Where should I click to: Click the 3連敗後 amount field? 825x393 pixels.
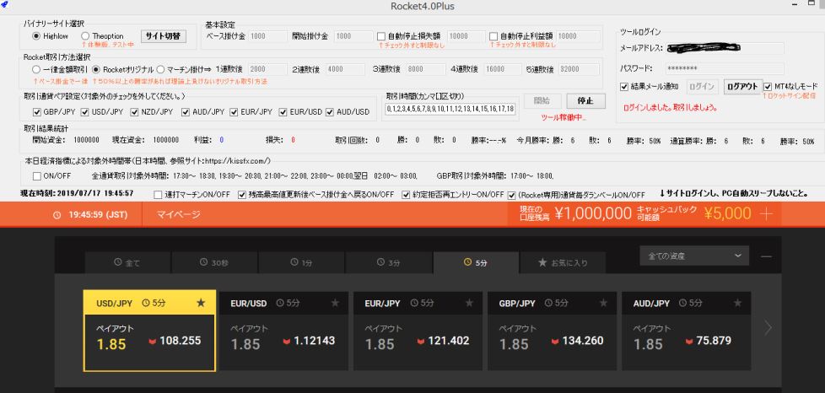(x=424, y=69)
